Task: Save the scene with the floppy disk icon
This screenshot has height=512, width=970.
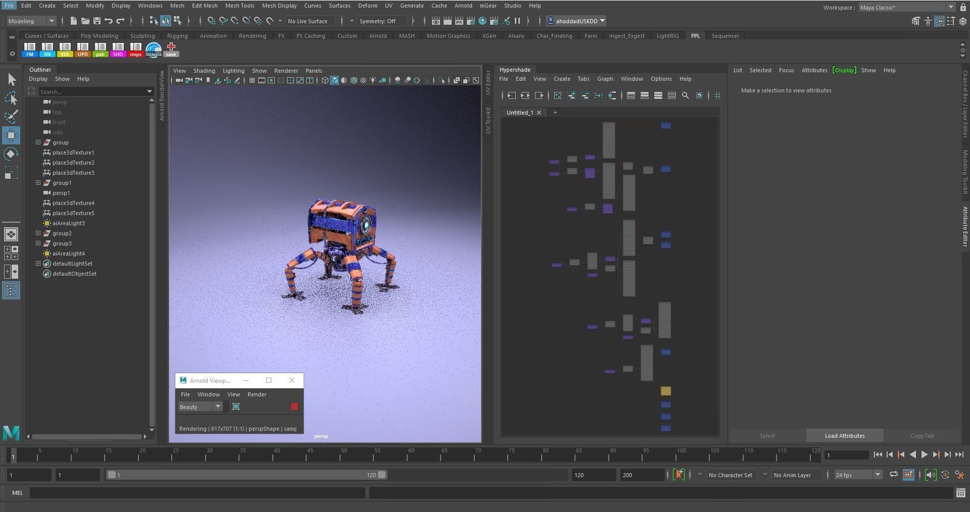Action: [97, 21]
